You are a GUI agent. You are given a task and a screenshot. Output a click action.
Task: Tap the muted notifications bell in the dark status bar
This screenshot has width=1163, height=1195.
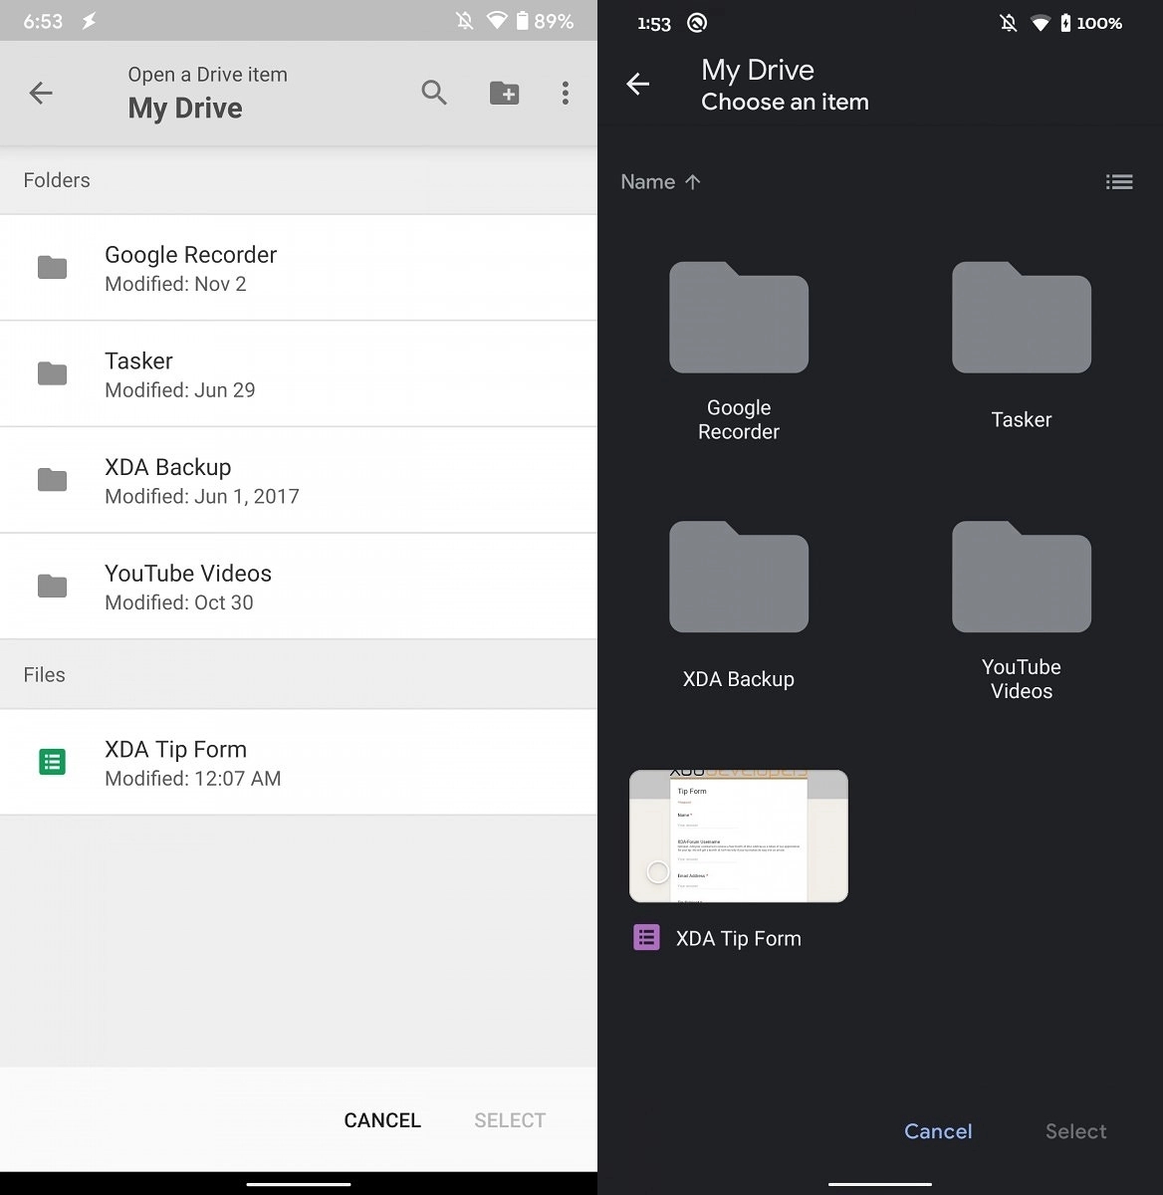(1008, 23)
